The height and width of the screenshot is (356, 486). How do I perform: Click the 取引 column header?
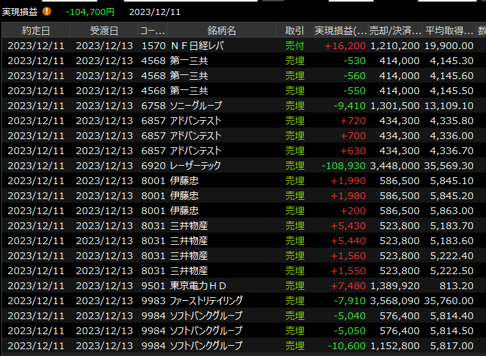pos(295,31)
